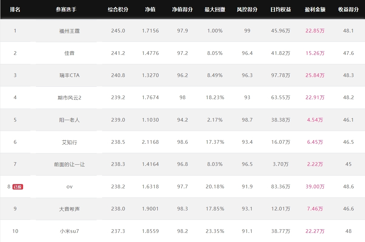
Task: Click contestant name 阳一老人
Action: [70, 120]
